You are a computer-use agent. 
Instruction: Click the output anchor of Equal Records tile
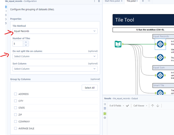coord(165,44)
